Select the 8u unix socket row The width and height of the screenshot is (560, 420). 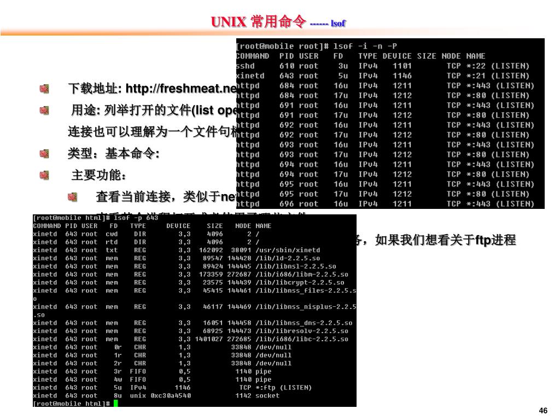point(156,396)
